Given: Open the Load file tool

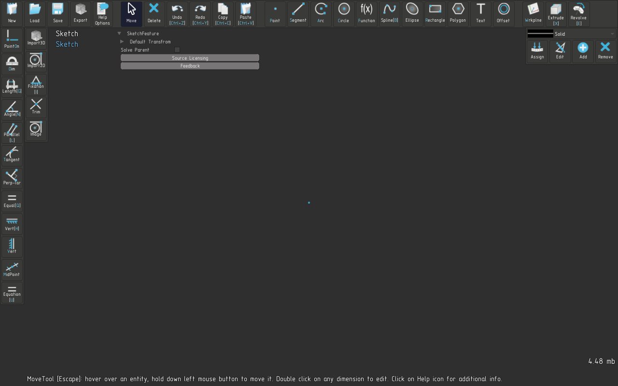Looking at the screenshot, I should (34, 14).
